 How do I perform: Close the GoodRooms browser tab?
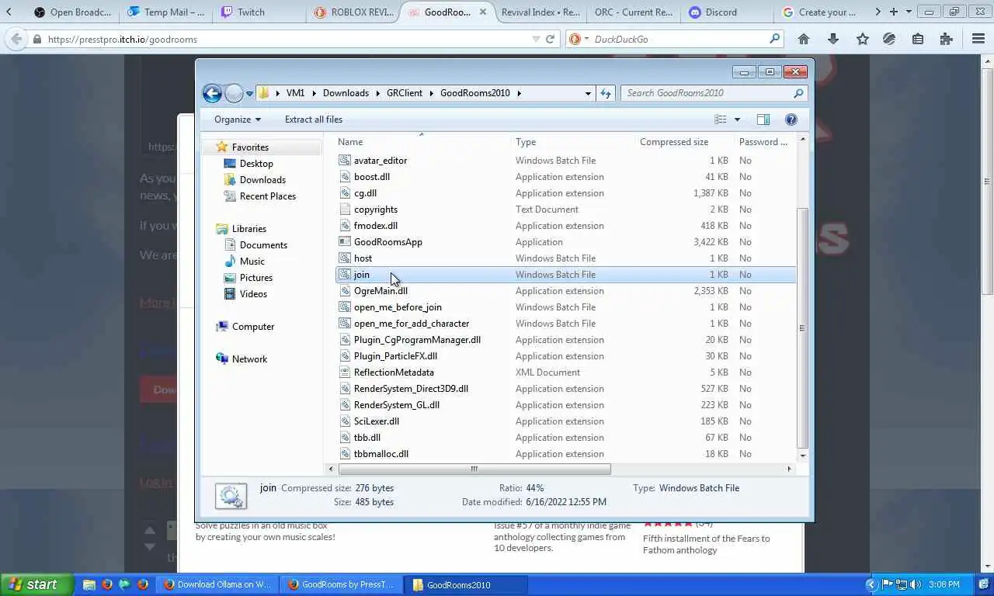(484, 12)
